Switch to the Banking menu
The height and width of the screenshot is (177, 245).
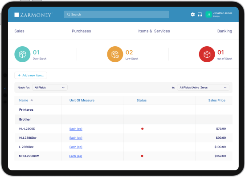tap(225, 31)
